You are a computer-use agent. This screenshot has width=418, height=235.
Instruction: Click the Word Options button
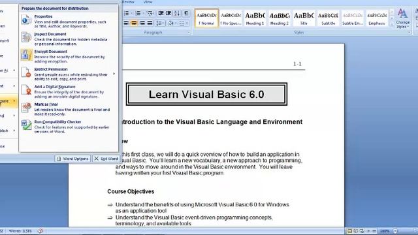pyautogui.click(x=72, y=159)
